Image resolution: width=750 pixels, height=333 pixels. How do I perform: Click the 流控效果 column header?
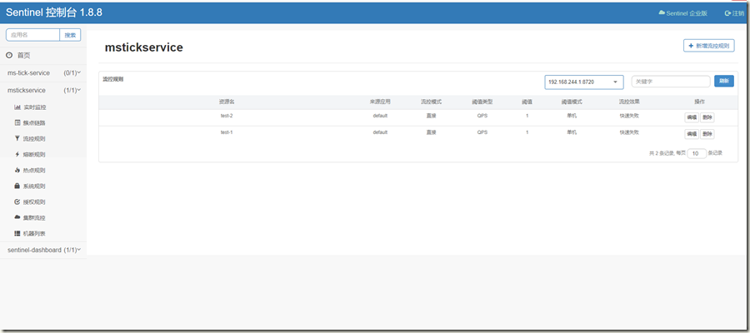point(629,102)
